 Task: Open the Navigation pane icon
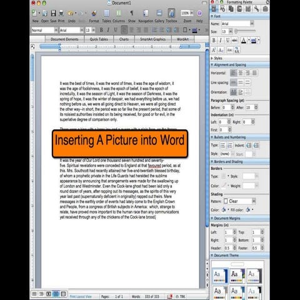click(x=146, y=13)
